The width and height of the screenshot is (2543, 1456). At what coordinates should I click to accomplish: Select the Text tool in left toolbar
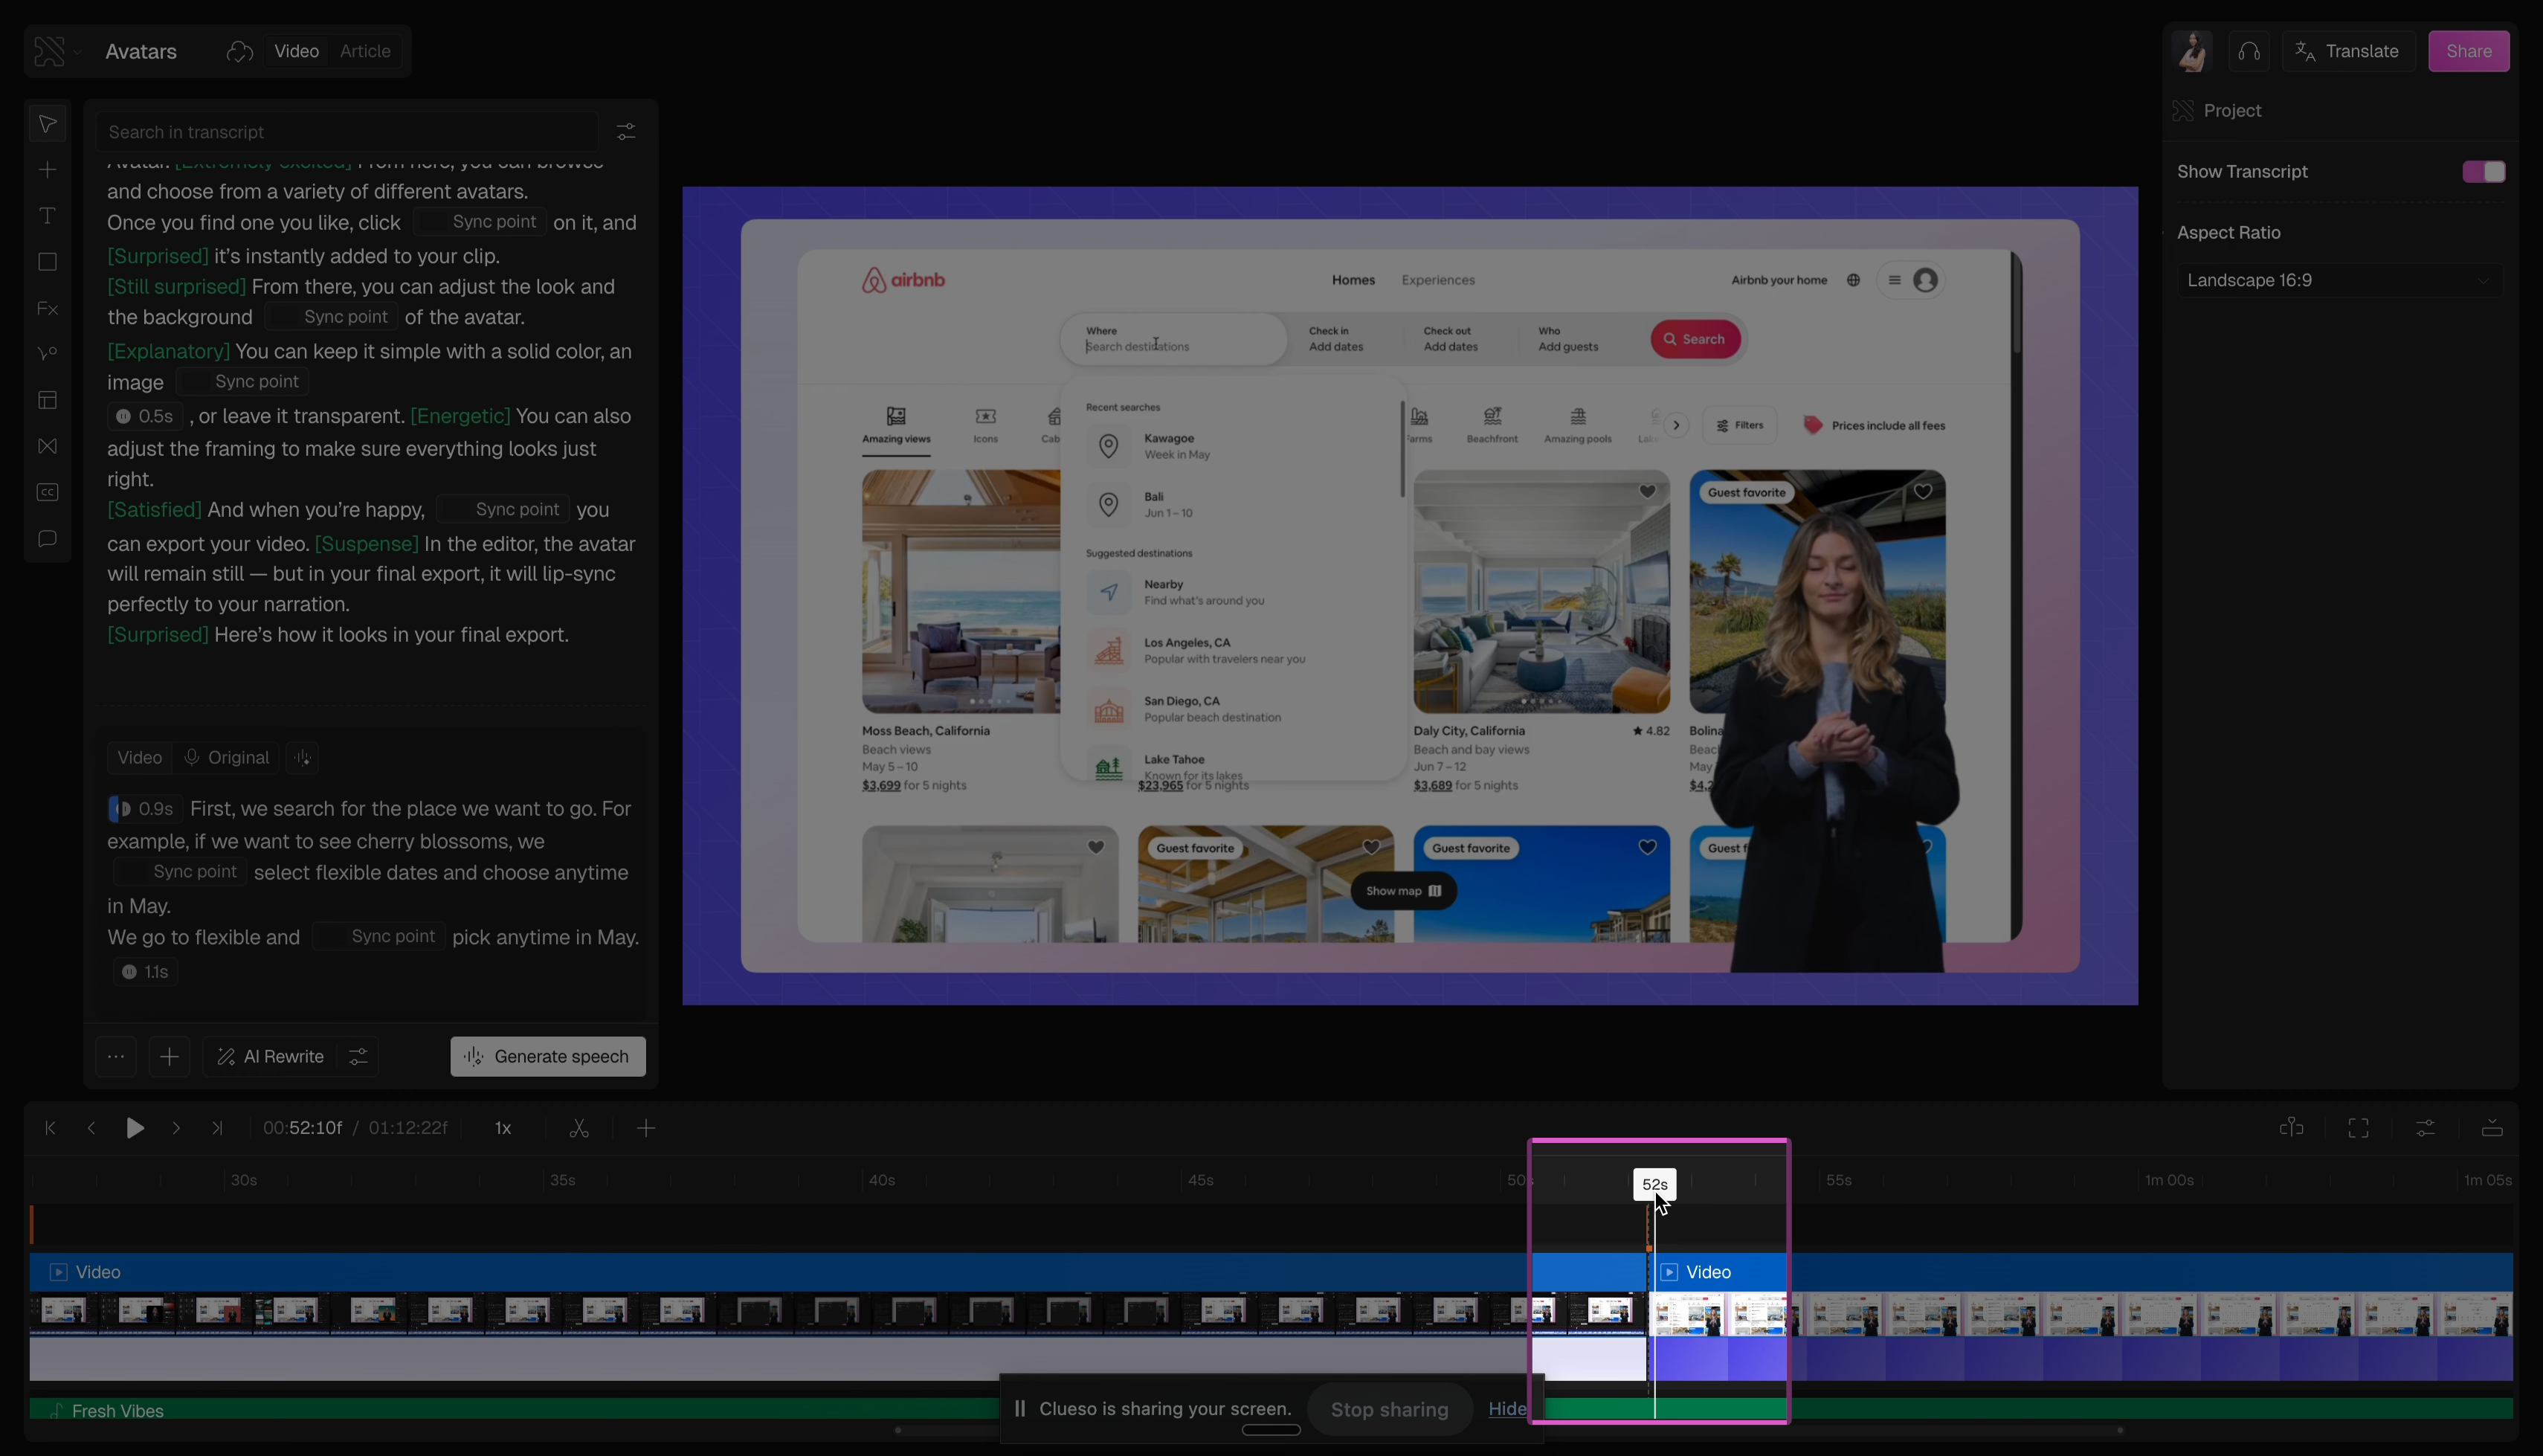[47, 216]
